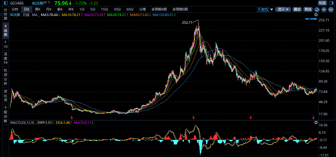Open main chart settings gear icon

click(316, 15)
